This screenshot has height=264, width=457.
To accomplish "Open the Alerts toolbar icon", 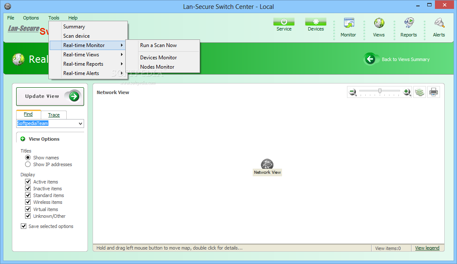I will [439, 23].
